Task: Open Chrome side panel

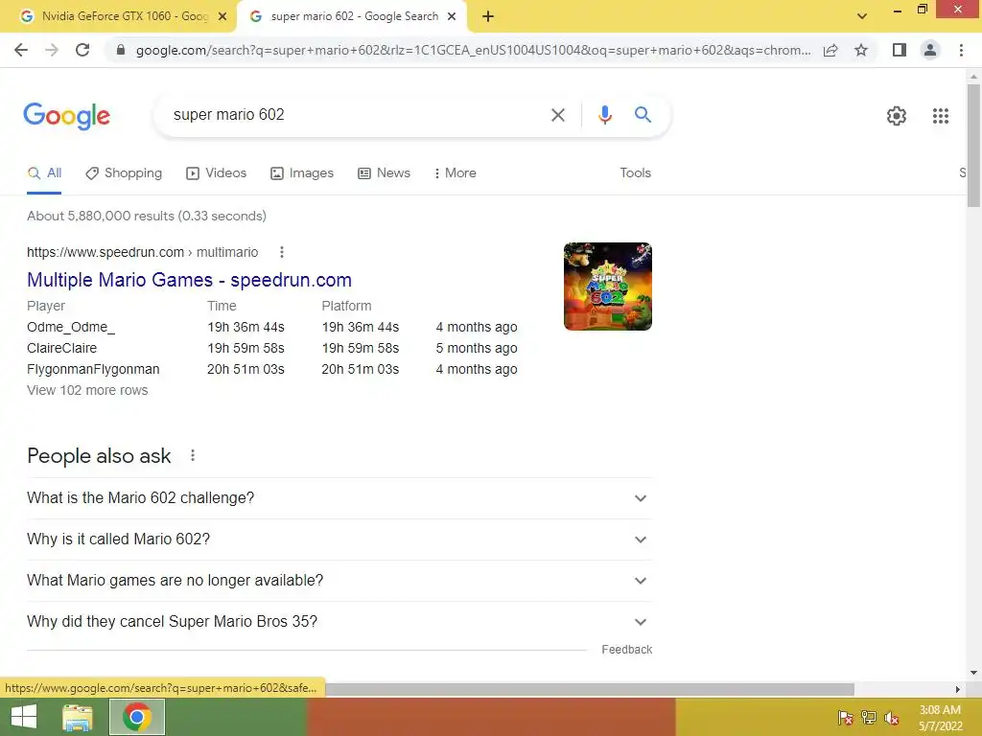Action: pos(900,50)
